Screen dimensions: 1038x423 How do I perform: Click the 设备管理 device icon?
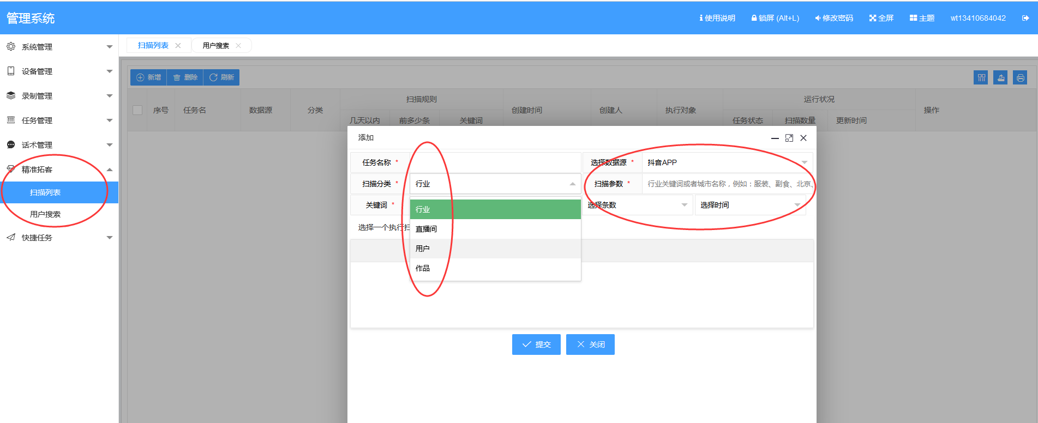(11, 71)
